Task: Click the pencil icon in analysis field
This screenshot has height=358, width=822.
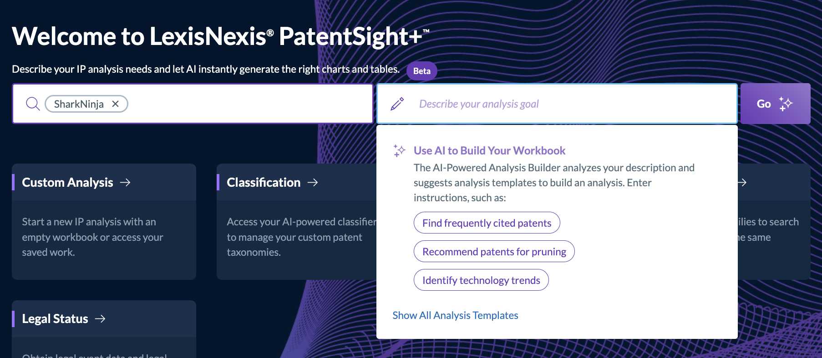Action: [397, 104]
